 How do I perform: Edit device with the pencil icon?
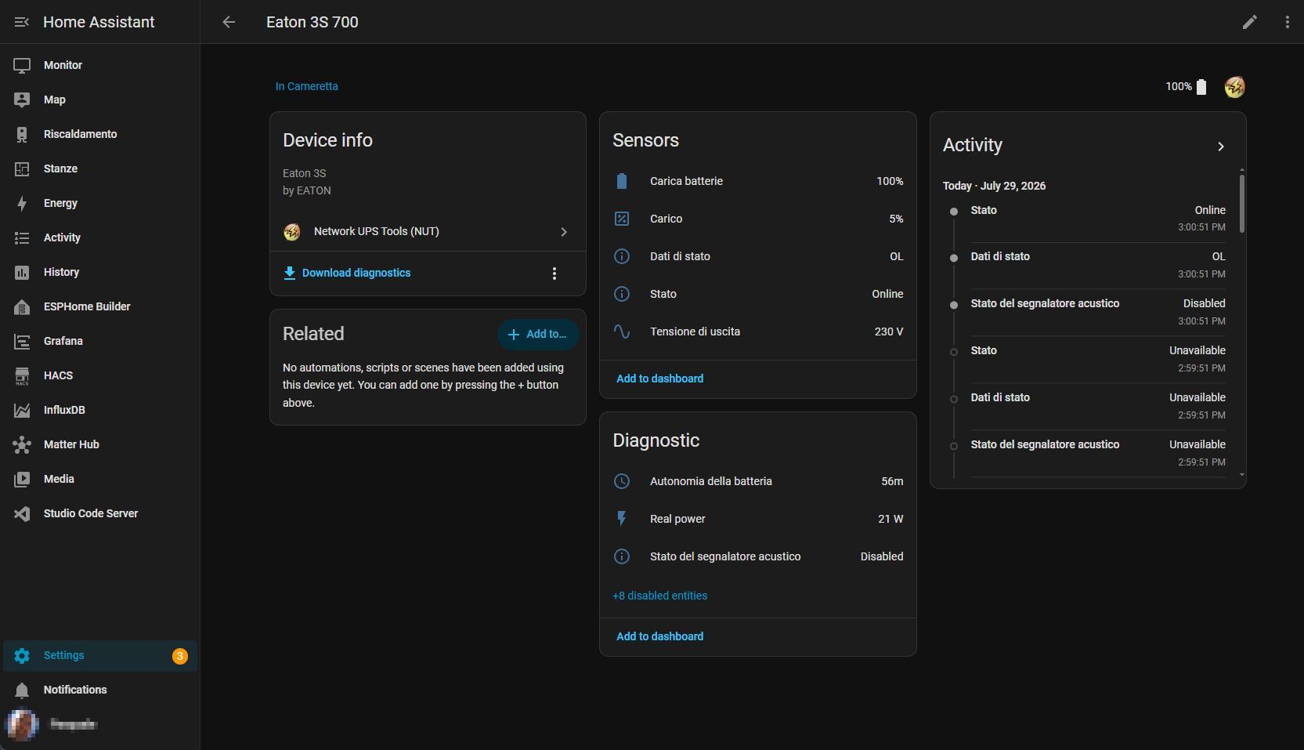point(1250,22)
